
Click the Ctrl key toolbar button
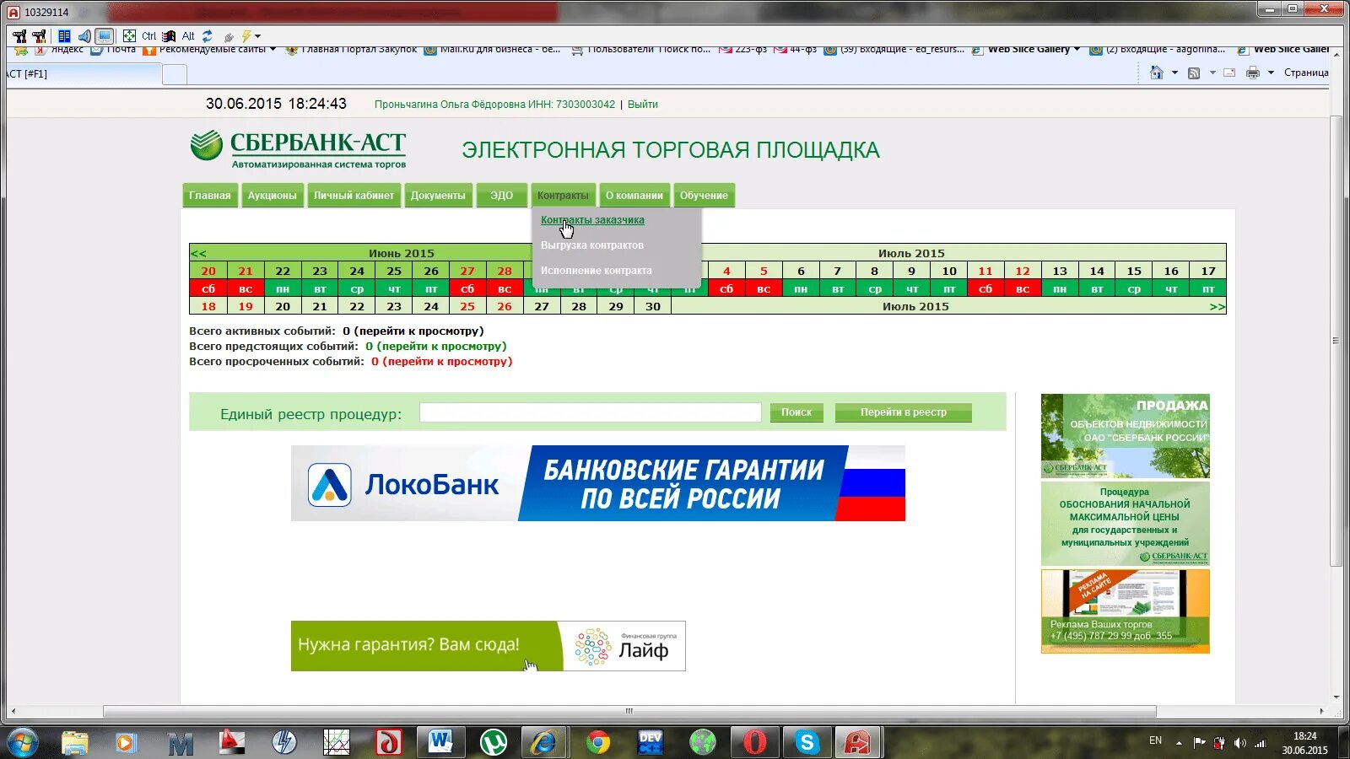(149, 36)
